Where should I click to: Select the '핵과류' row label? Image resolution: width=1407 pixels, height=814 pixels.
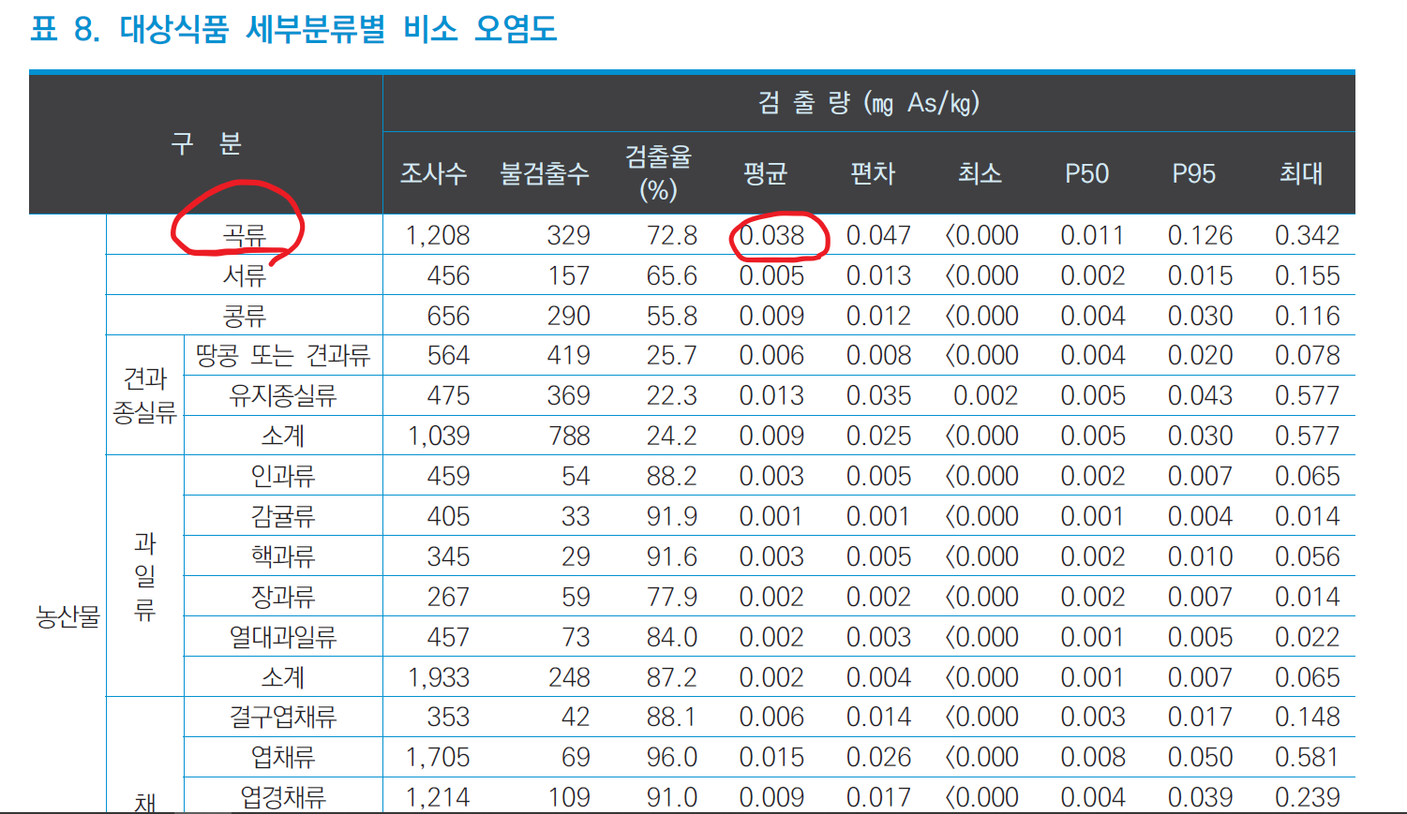[x=283, y=557]
